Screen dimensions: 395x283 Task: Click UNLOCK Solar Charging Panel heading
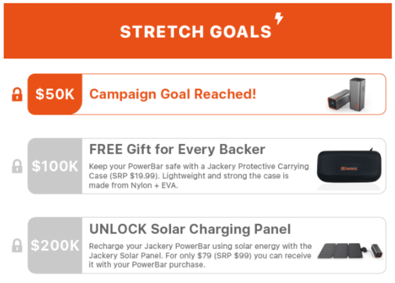(x=190, y=229)
